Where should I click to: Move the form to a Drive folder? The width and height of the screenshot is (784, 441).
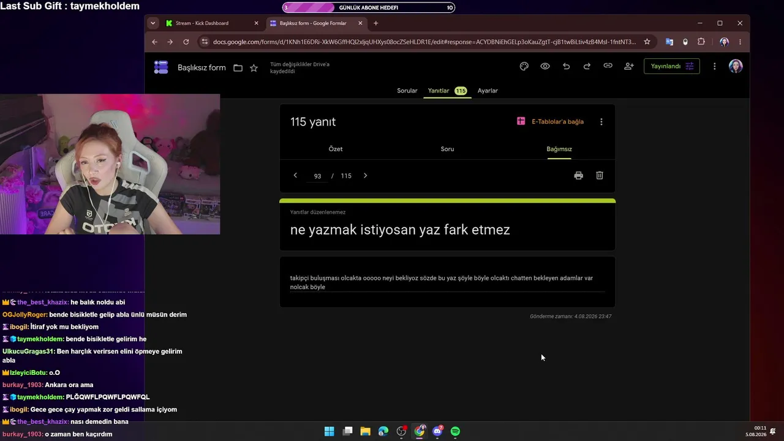click(238, 68)
